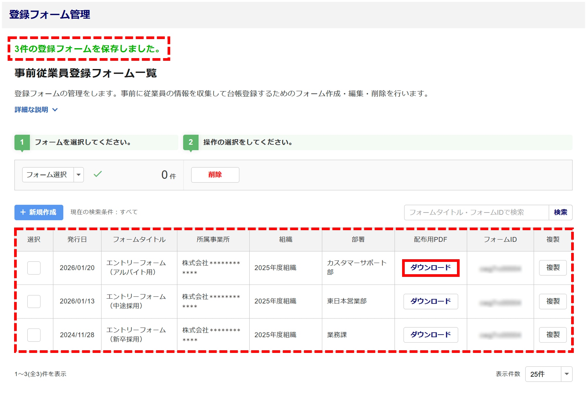Open the フォーム選択 dropdown
The height and width of the screenshot is (394, 587).
click(53, 175)
